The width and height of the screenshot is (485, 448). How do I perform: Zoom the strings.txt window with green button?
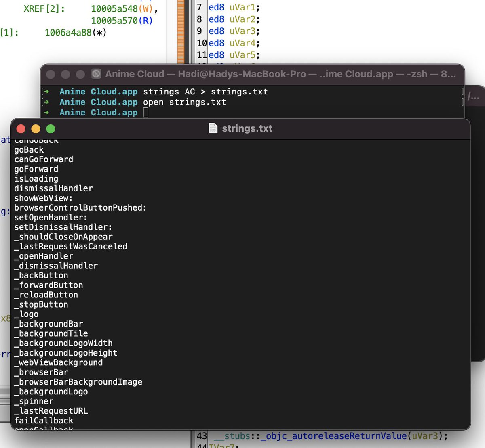51,129
